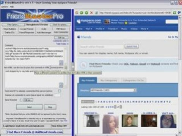Click Videos in the MySpace navigation
Viewport: 182px width, 136px height.
tap(134, 29)
